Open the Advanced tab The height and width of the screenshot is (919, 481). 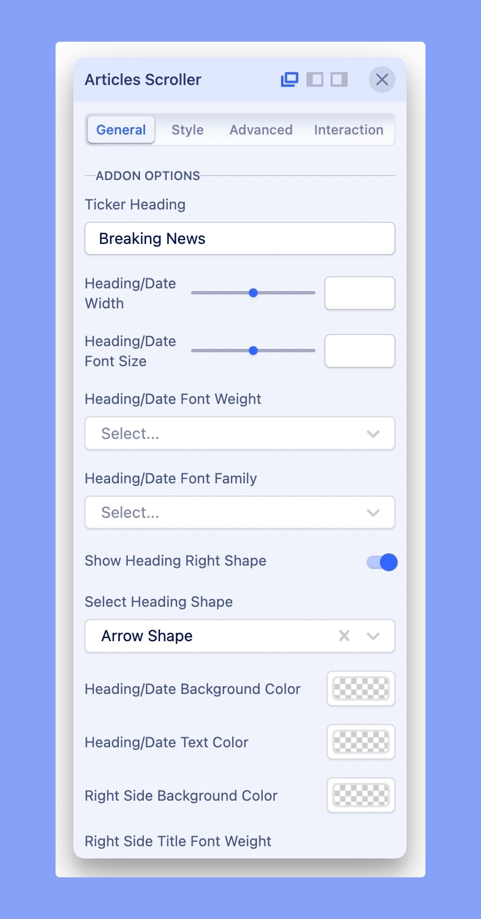tap(261, 130)
